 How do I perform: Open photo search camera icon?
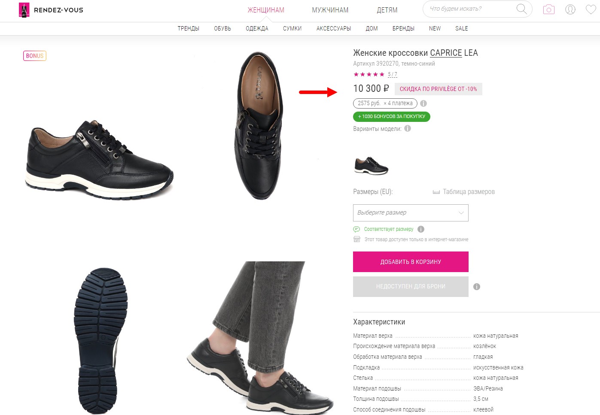548,9
